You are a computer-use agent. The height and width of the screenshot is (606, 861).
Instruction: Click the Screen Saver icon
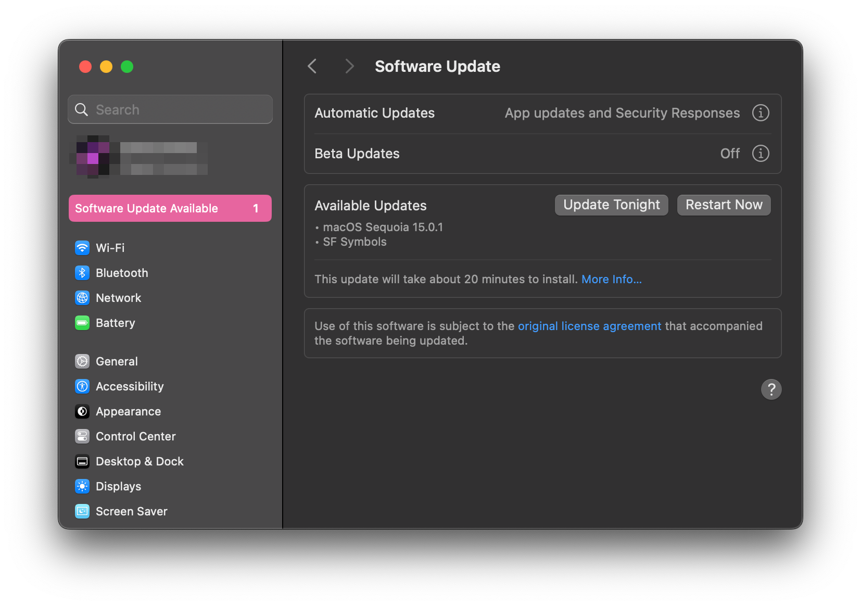82,511
